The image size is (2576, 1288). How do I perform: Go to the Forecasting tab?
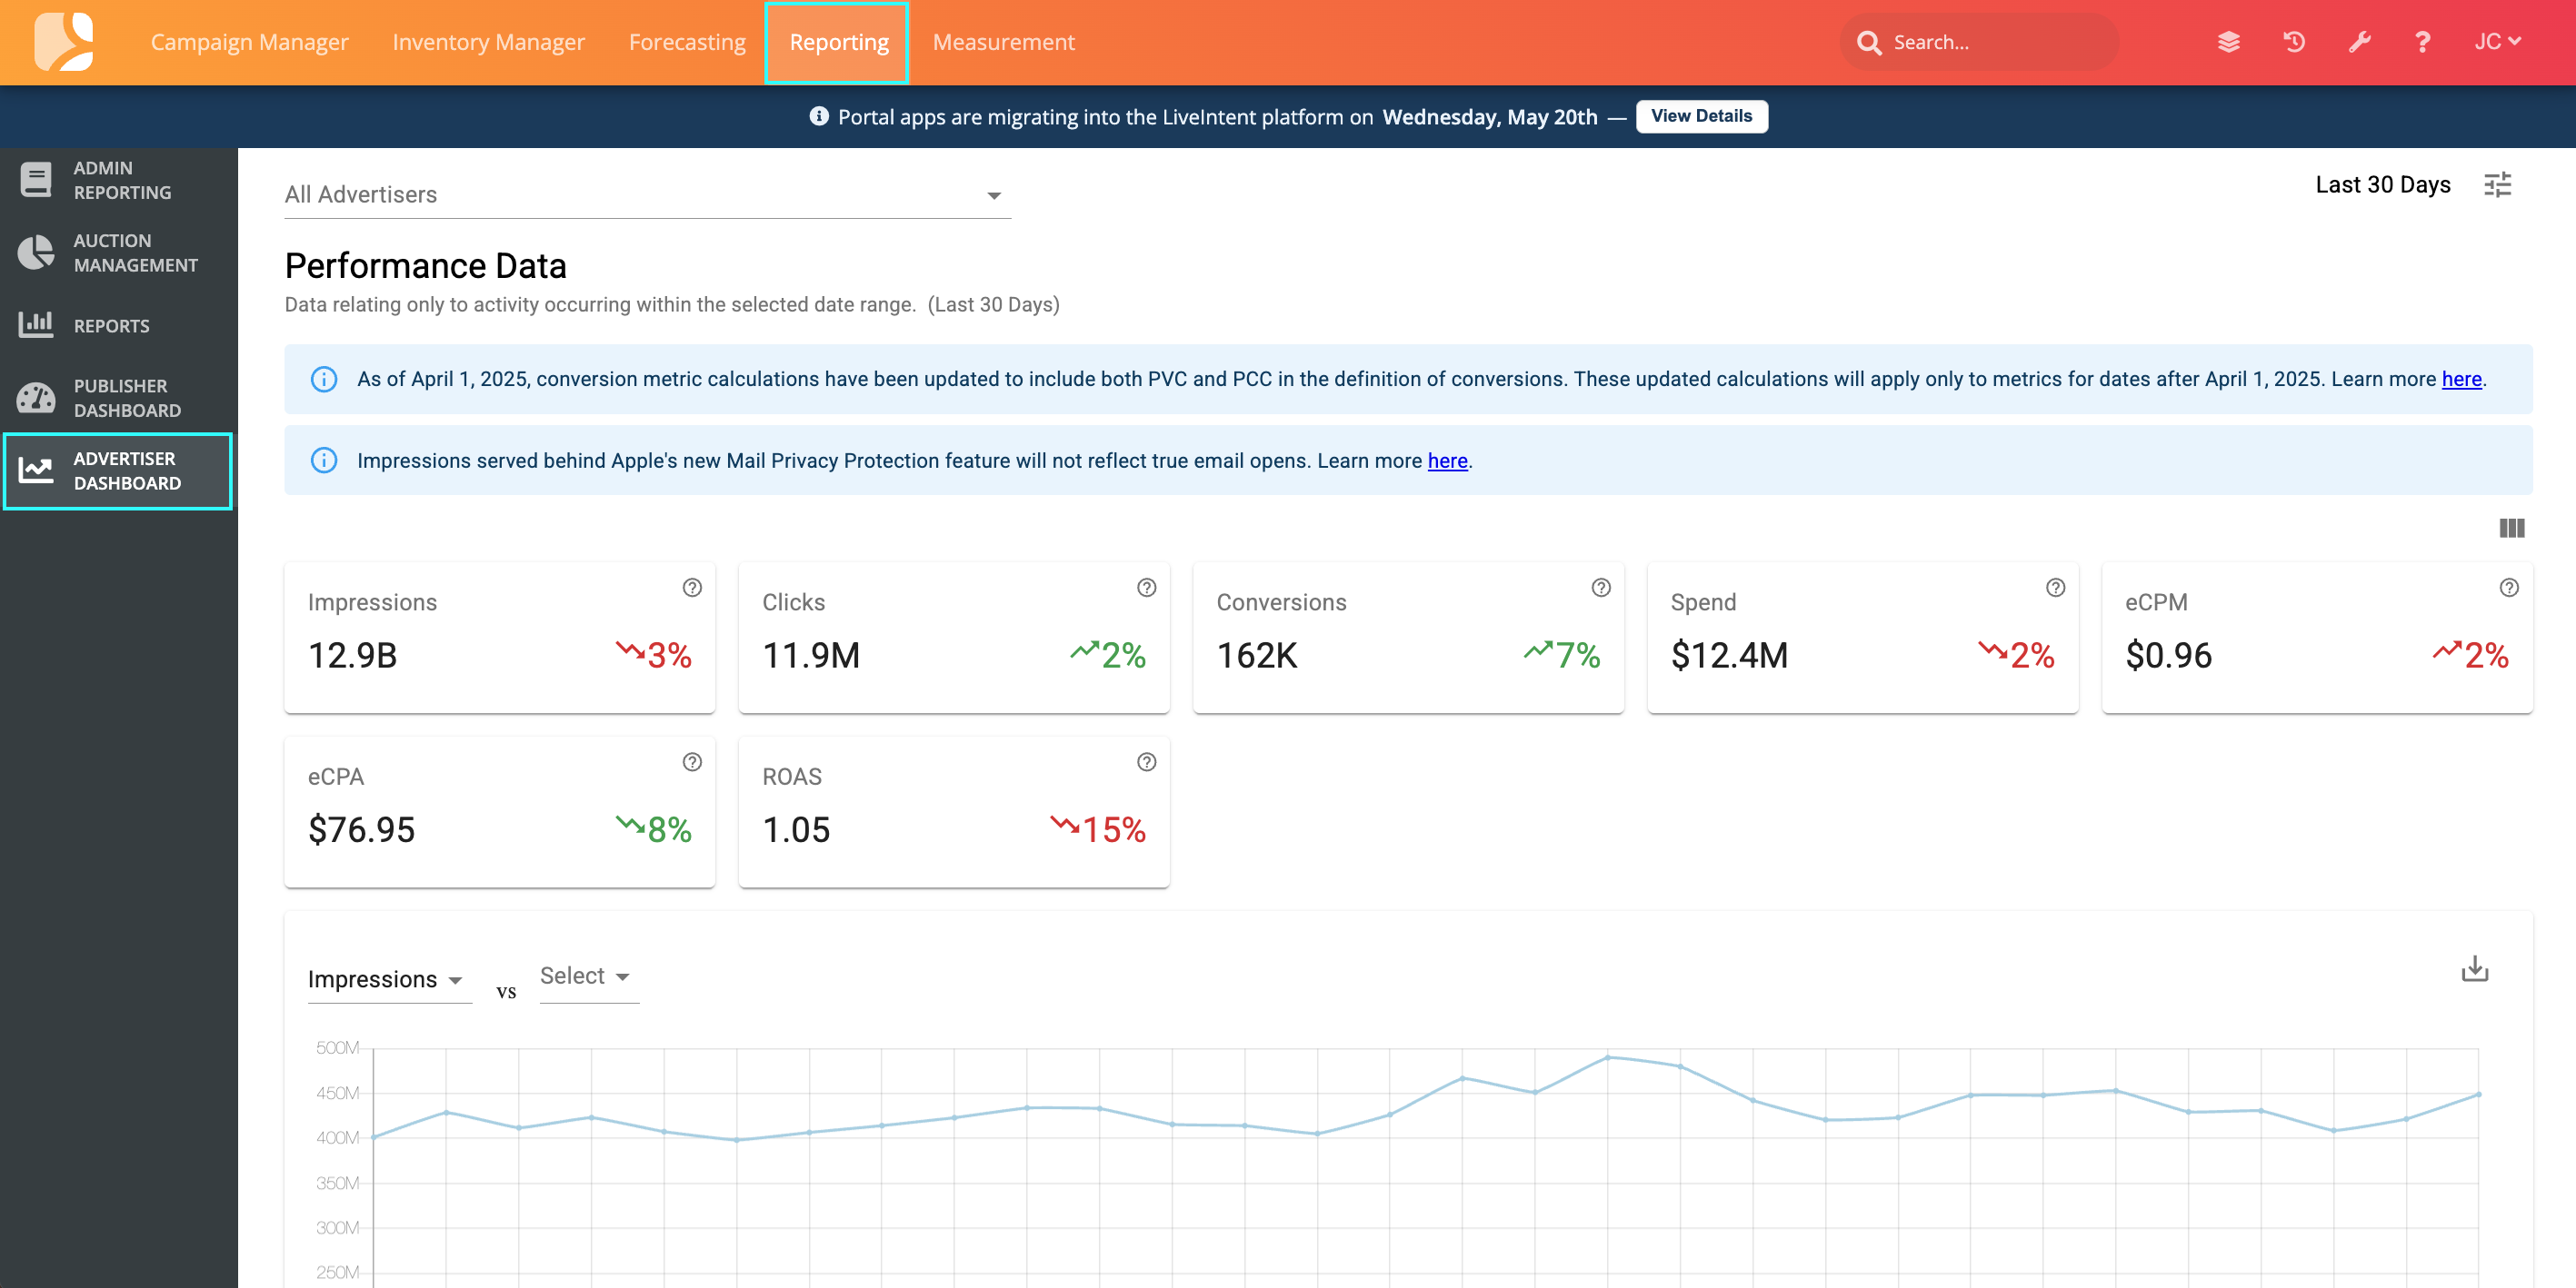pyautogui.click(x=687, y=42)
